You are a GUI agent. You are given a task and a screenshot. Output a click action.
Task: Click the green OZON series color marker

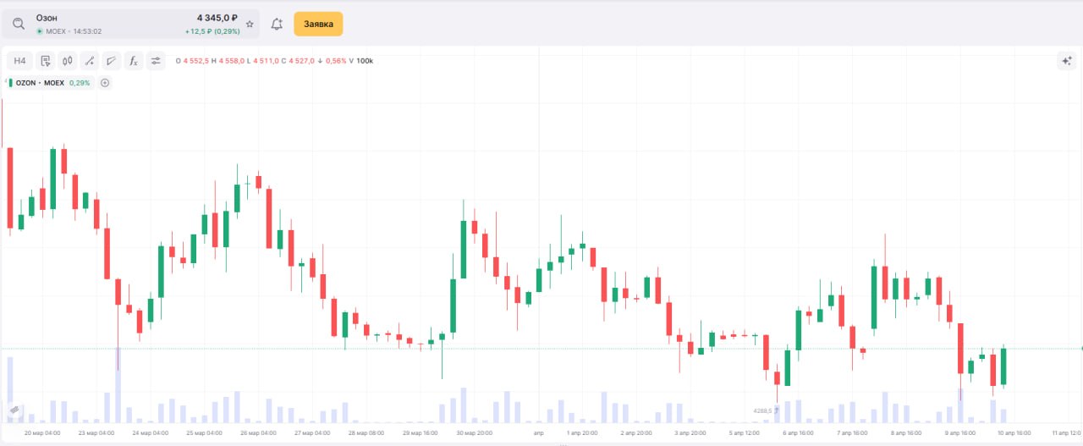point(10,83)
